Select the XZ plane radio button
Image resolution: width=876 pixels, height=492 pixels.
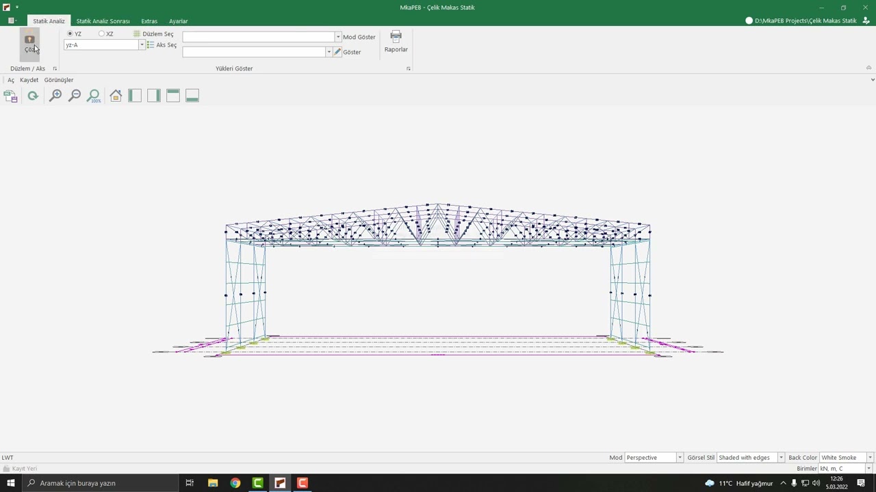pos(101,33)
